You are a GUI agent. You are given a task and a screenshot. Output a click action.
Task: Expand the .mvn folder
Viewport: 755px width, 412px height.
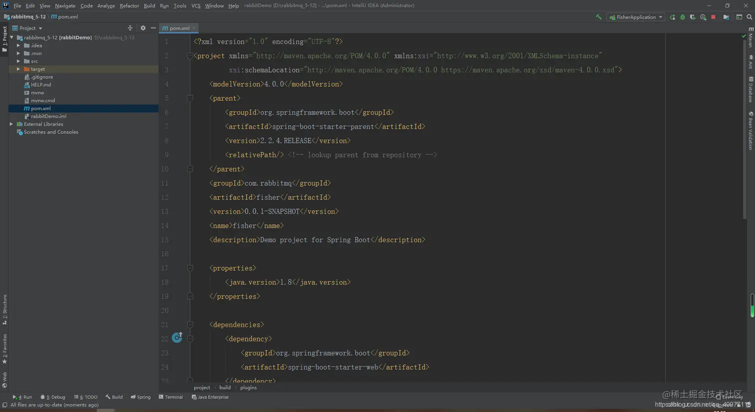[x=18, y=53]
